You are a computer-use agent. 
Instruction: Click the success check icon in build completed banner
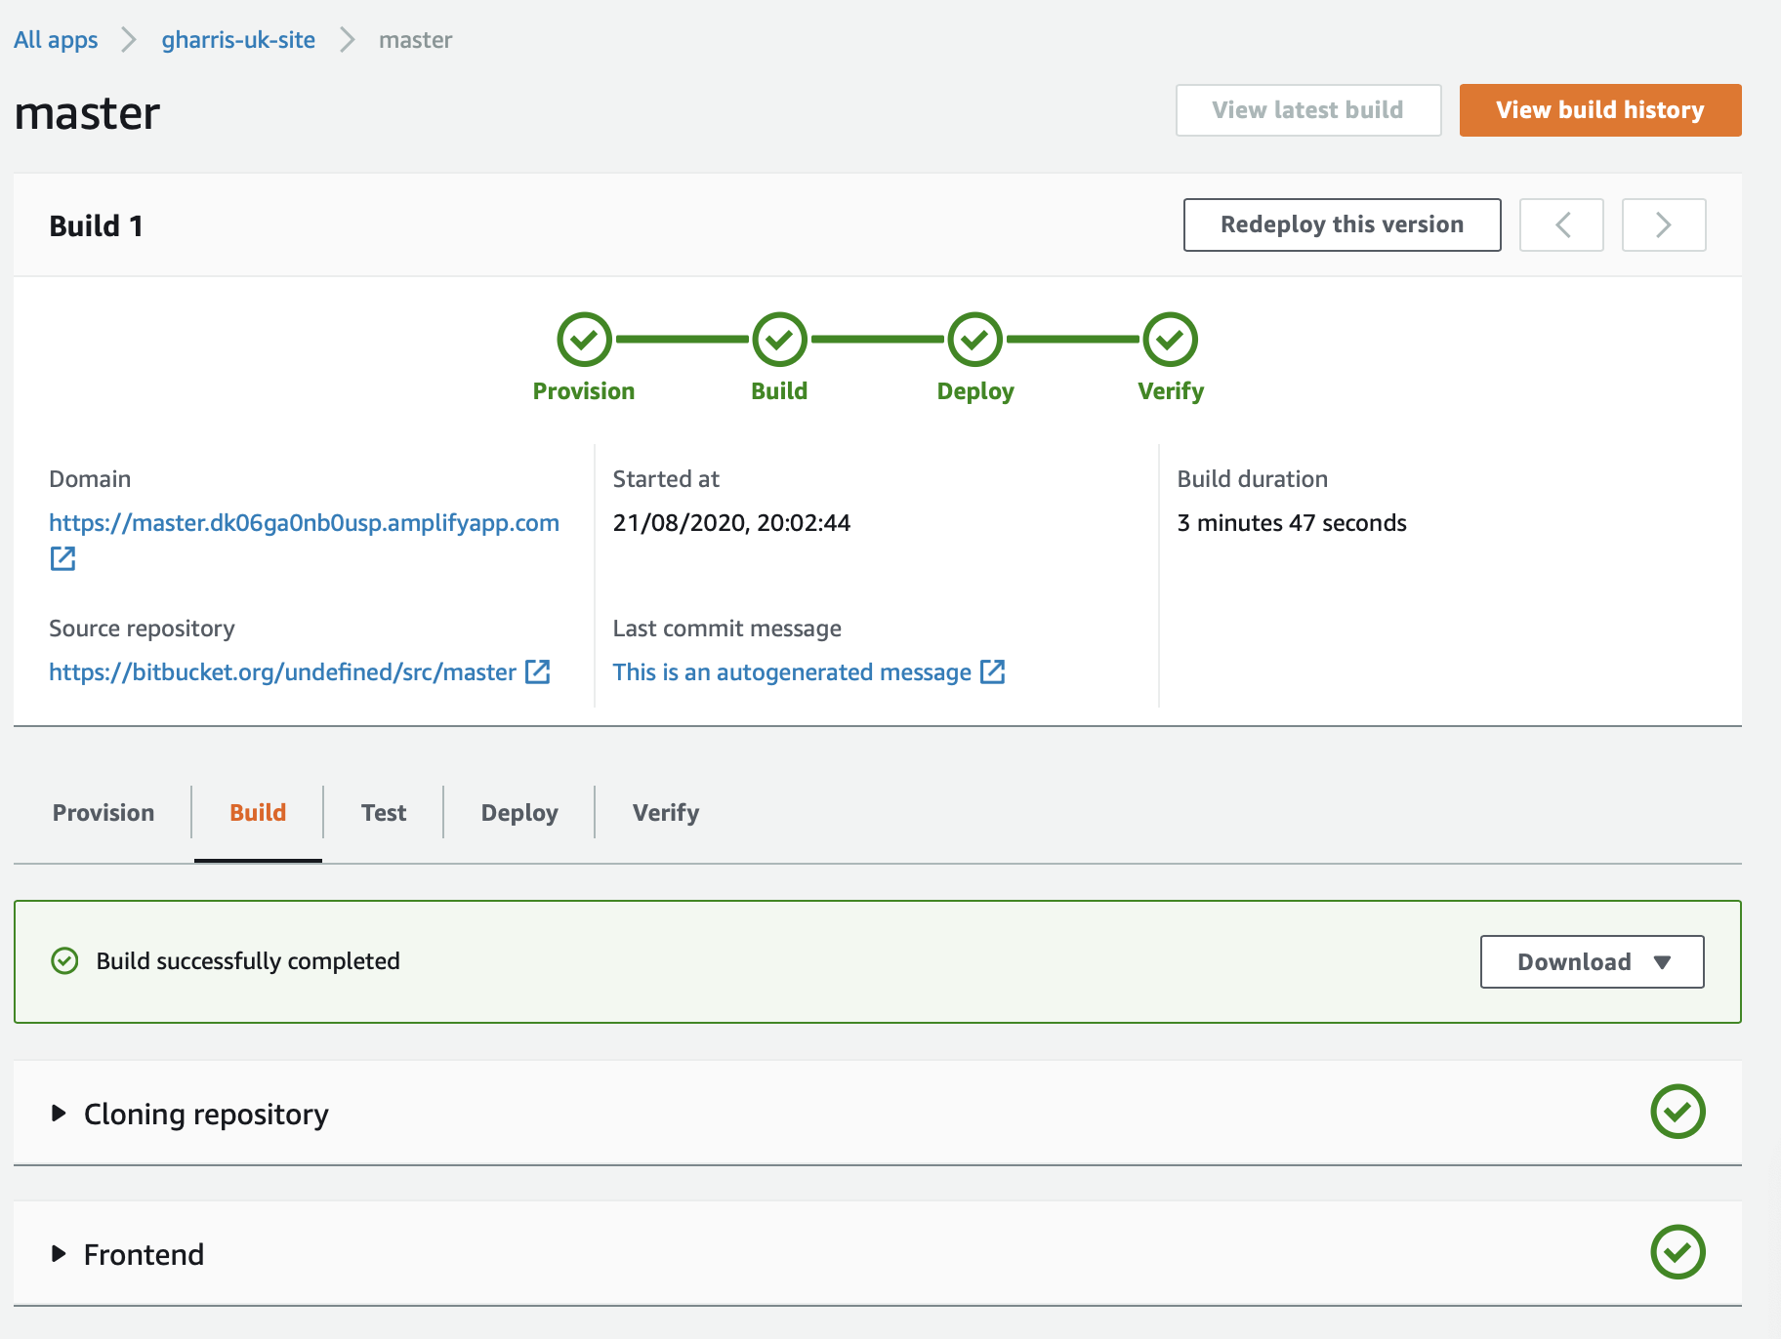point(64,961)
